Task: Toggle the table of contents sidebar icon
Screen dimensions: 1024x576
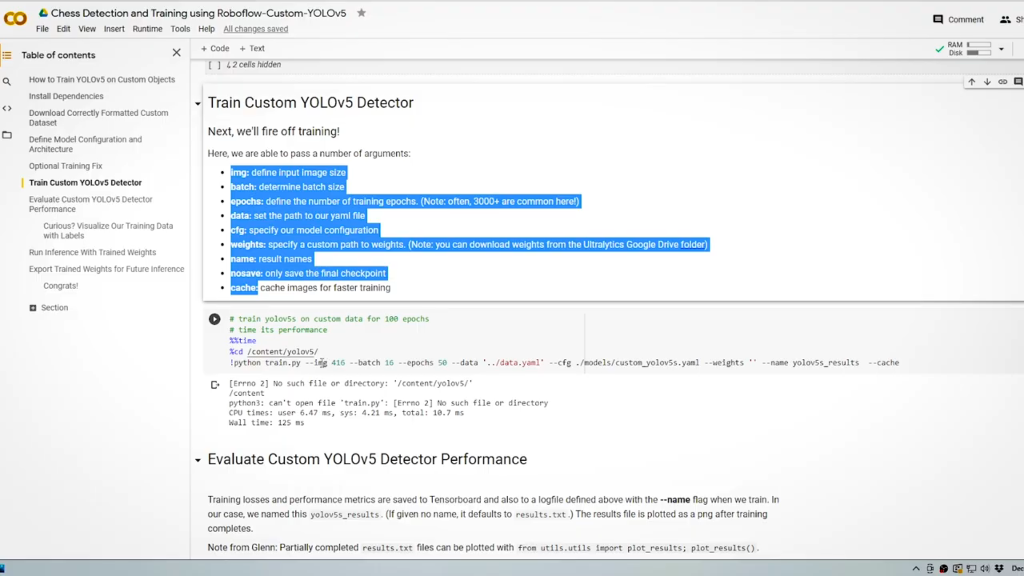Action: pos(7,55)
